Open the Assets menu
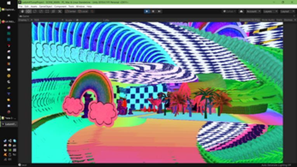297x167 pixels. point(34,7)
